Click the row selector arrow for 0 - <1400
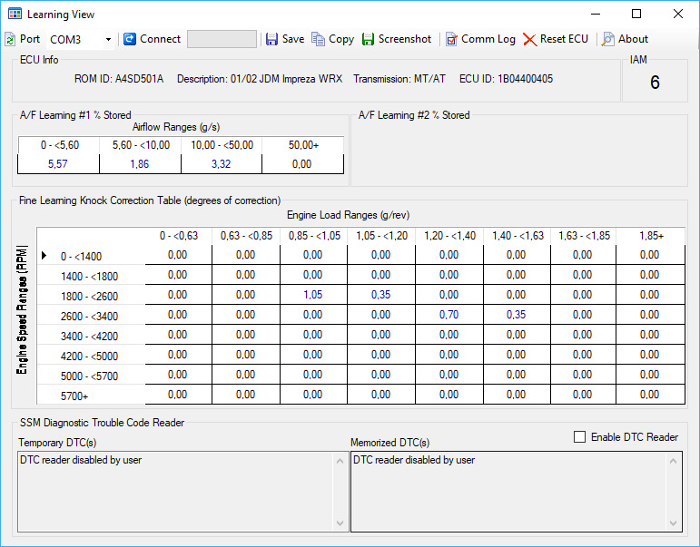 coord(44,255)
